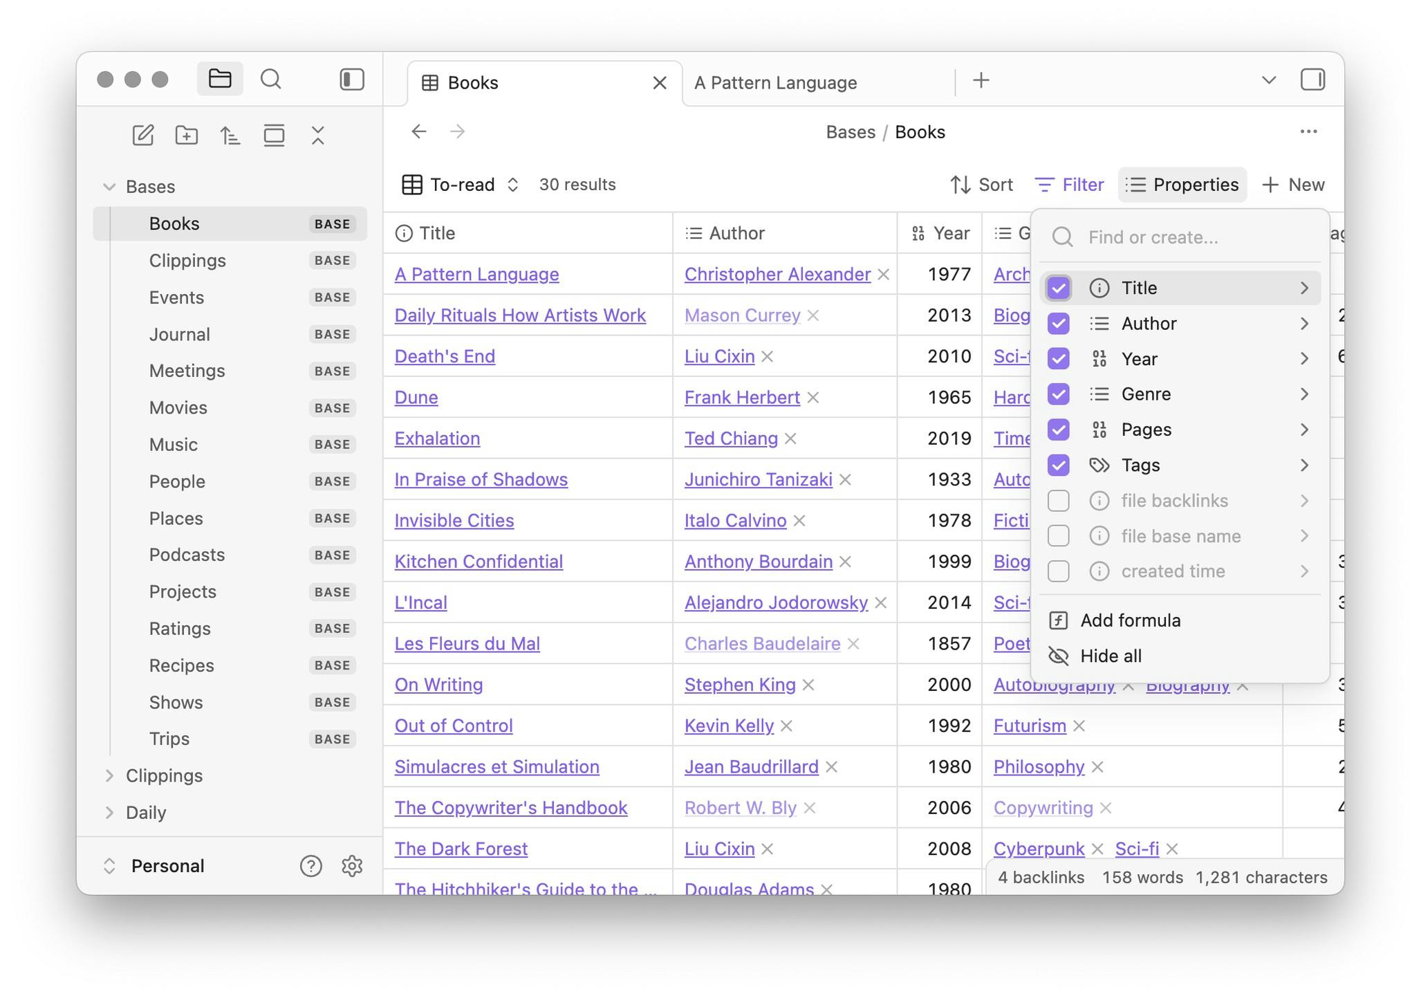Click the new note icon in sidebar toolbar
Screen dimensions: 1421x996
(142, 135)
